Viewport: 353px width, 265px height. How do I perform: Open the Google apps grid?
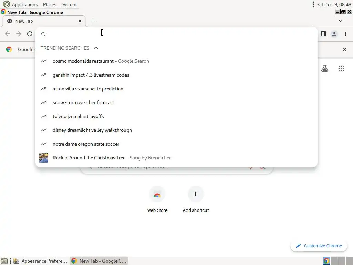[x=341, y=68]
